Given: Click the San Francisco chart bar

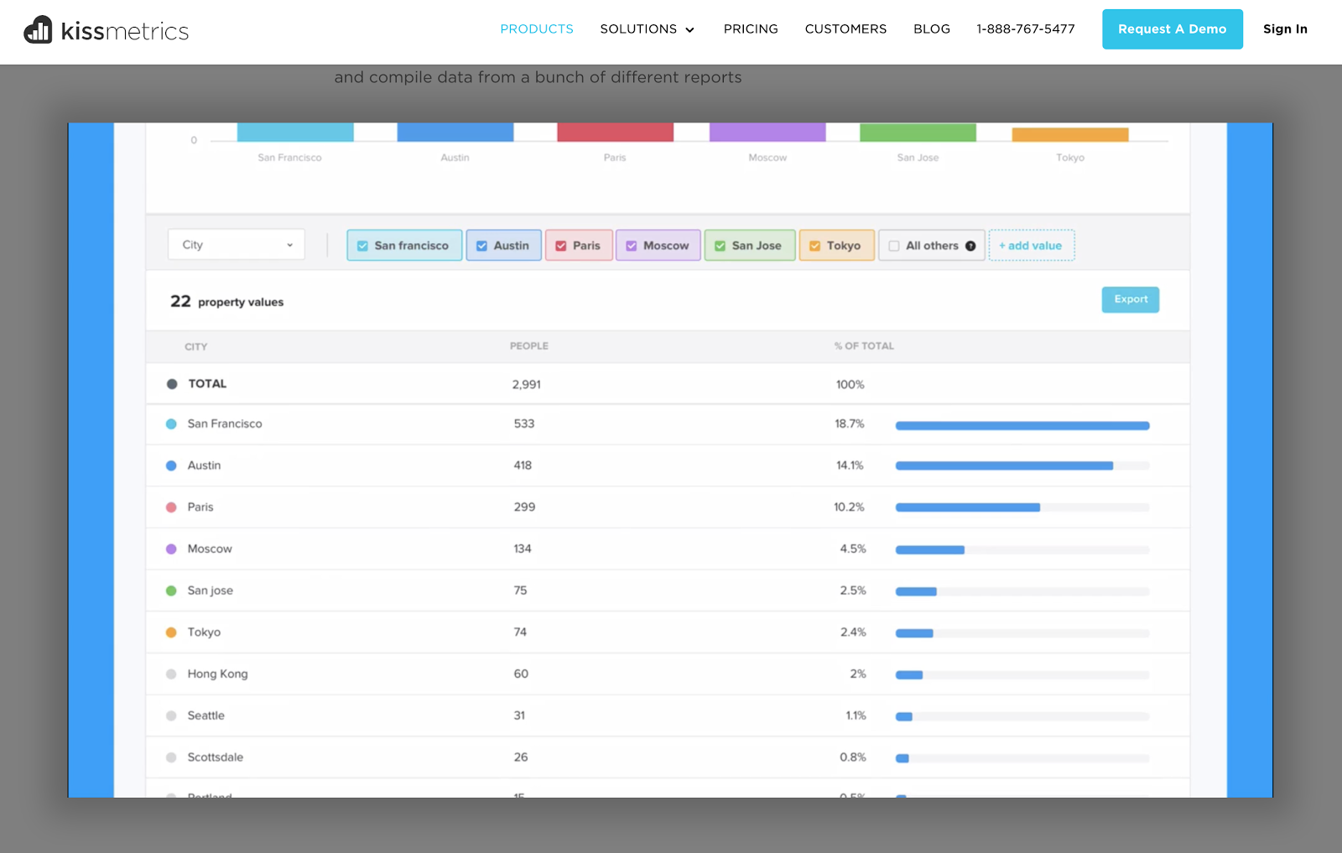Looking at the screenshot, I should [x=295, y=133].
